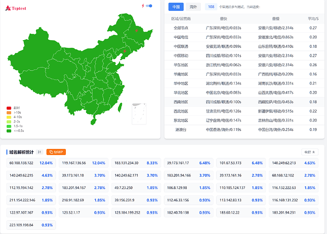Click IP card 183.131.234.30

(136, 163)
